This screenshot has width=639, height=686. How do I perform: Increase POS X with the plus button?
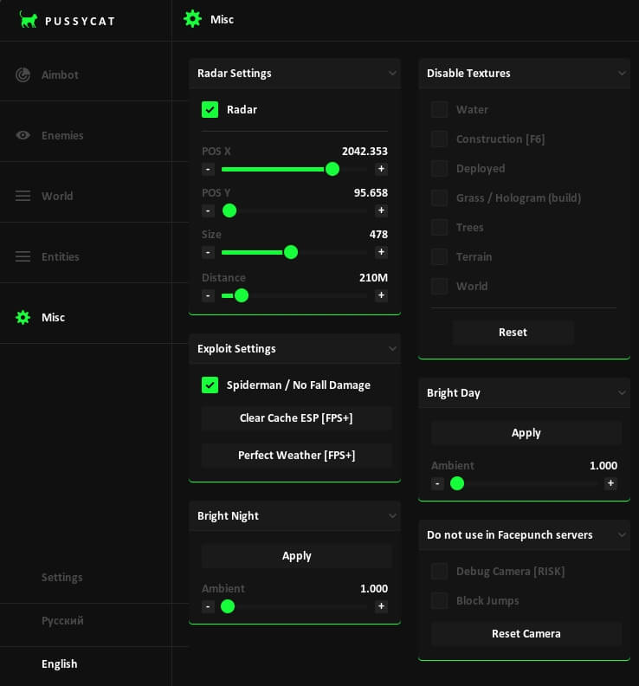(x=381, y=169)
